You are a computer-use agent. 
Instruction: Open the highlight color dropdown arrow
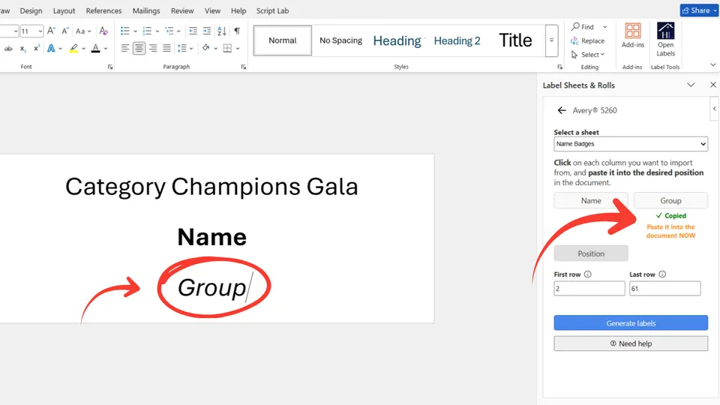coord(83,49)
